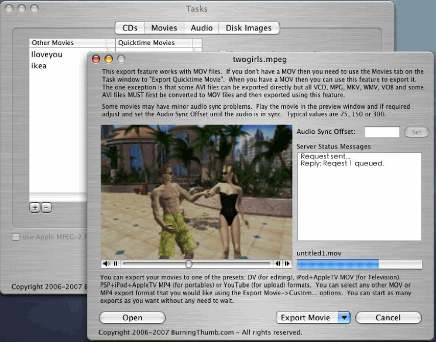Image resolution: width=436 pixels, height=342 pixels.
Task: Enable Use Apple MPEG-2 checkbox
Action: click(x=16, y=237)
